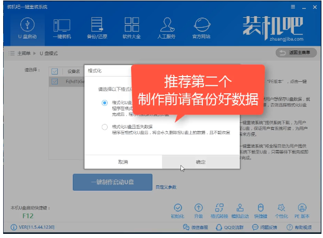Click the 初始化 icon
Image resolution: width=323 pixels, height=238 pixels.
[177, 210]
